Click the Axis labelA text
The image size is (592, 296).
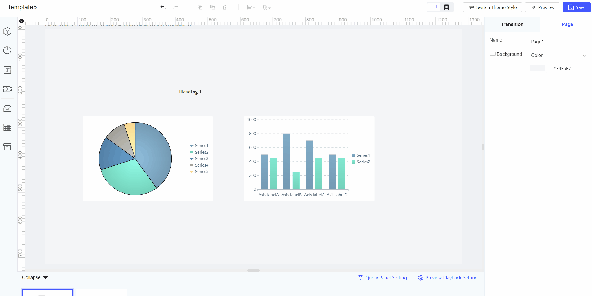pos(268,195)
